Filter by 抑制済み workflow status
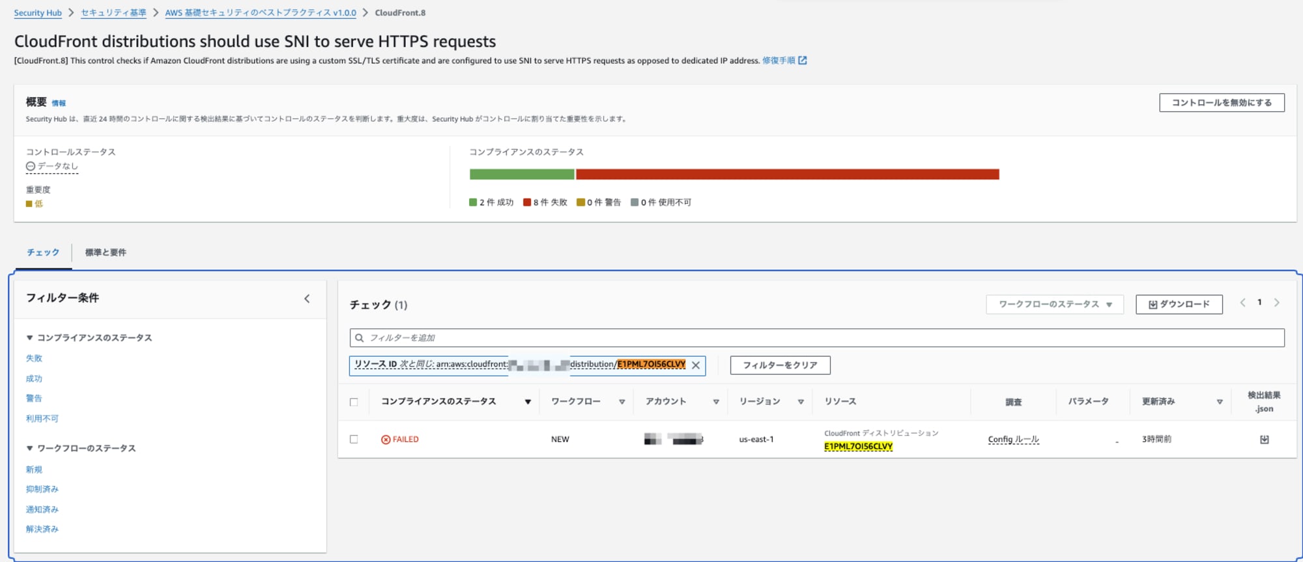The width and height of the screenshot is (1303, 562). click(x=42, y=490)
